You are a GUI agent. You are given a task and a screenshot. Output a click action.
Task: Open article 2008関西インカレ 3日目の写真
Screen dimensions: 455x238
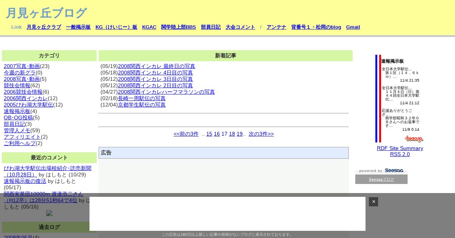click(x=155, y=79)
